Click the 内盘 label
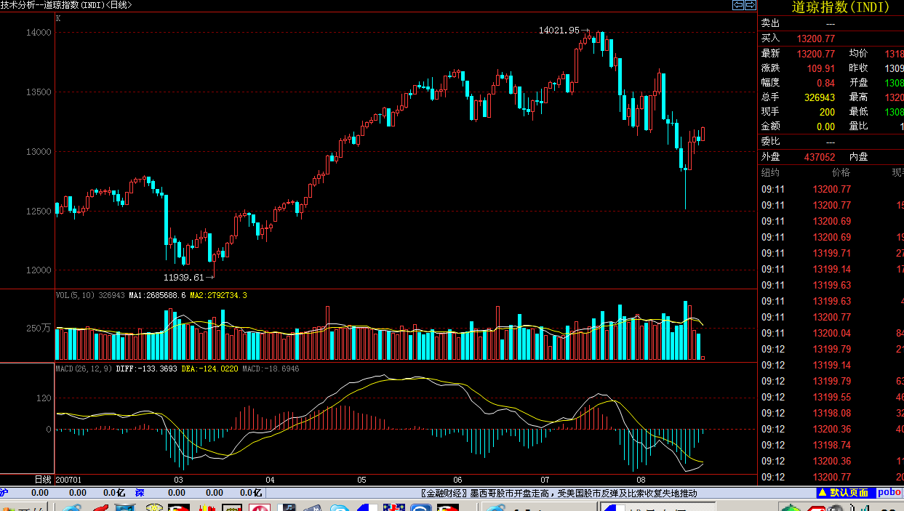The image size is (904, 511). (x=858, y=157)
